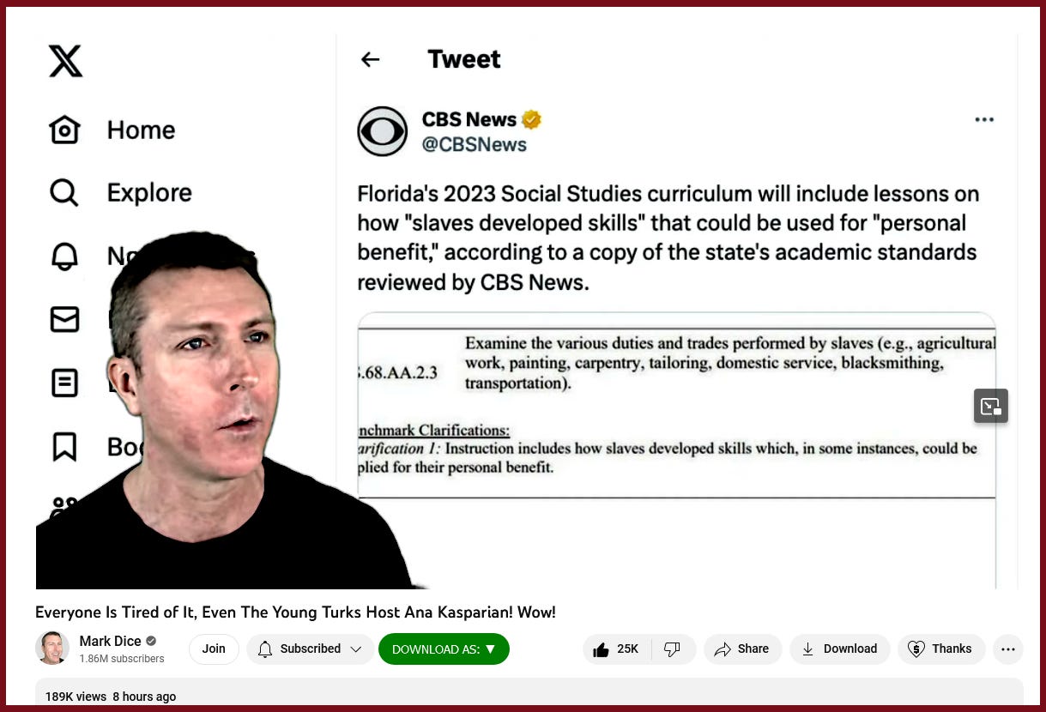Dislike the video with thumbs down
Screen dimensions: 1046x712
tap(673, 649)
